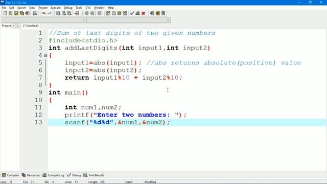327x184 pixels.
Task: Open the Debug menu
Action: point(68,8)
